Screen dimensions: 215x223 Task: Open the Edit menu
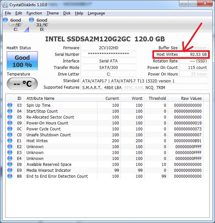click(19, 13)
